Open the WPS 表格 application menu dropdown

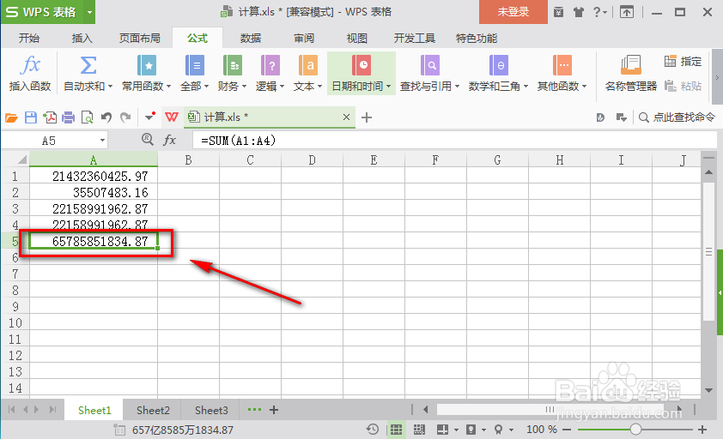coord(90,13)
